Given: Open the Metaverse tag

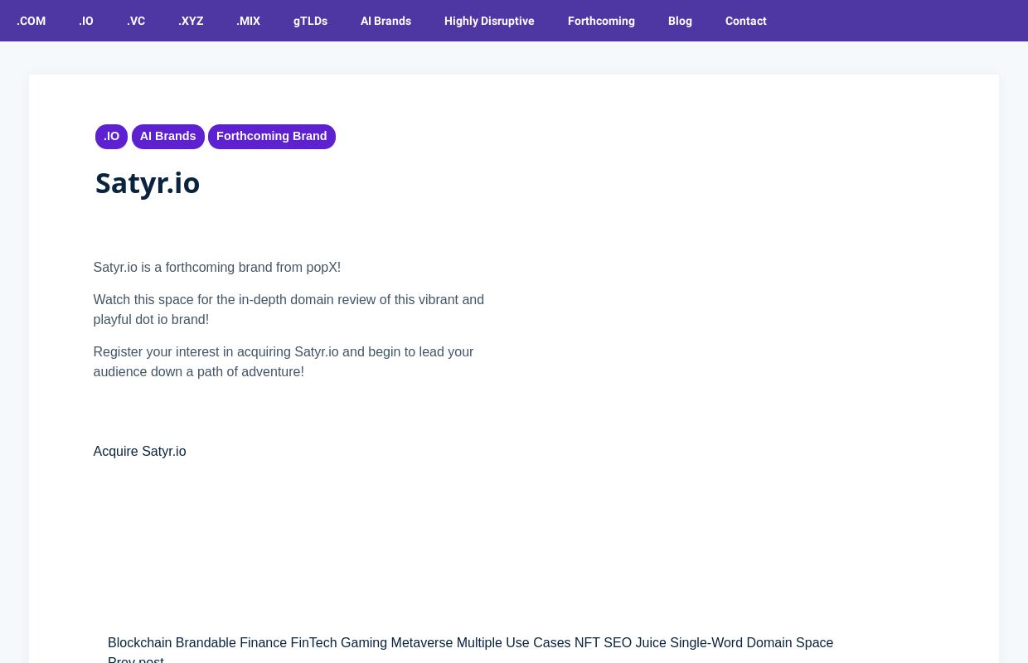Looking at the screenshot, I should click(422, 643).
